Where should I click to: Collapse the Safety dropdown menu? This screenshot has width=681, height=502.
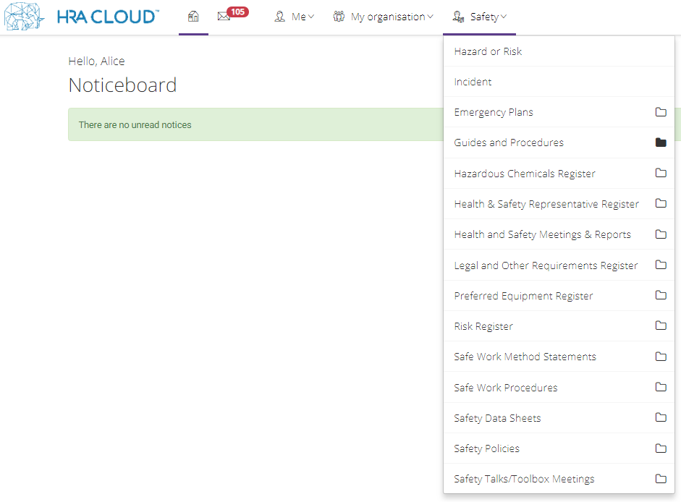tap(480, 17)
